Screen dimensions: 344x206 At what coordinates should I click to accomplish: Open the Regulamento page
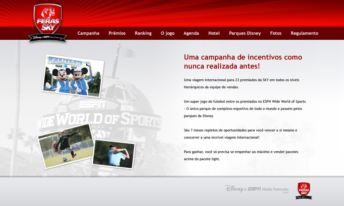click(x=304, y=33)
